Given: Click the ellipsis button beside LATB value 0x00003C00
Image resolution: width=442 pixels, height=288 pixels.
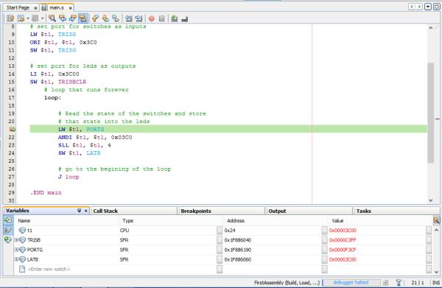Looking at the screenshot, I should pos(429,259).
